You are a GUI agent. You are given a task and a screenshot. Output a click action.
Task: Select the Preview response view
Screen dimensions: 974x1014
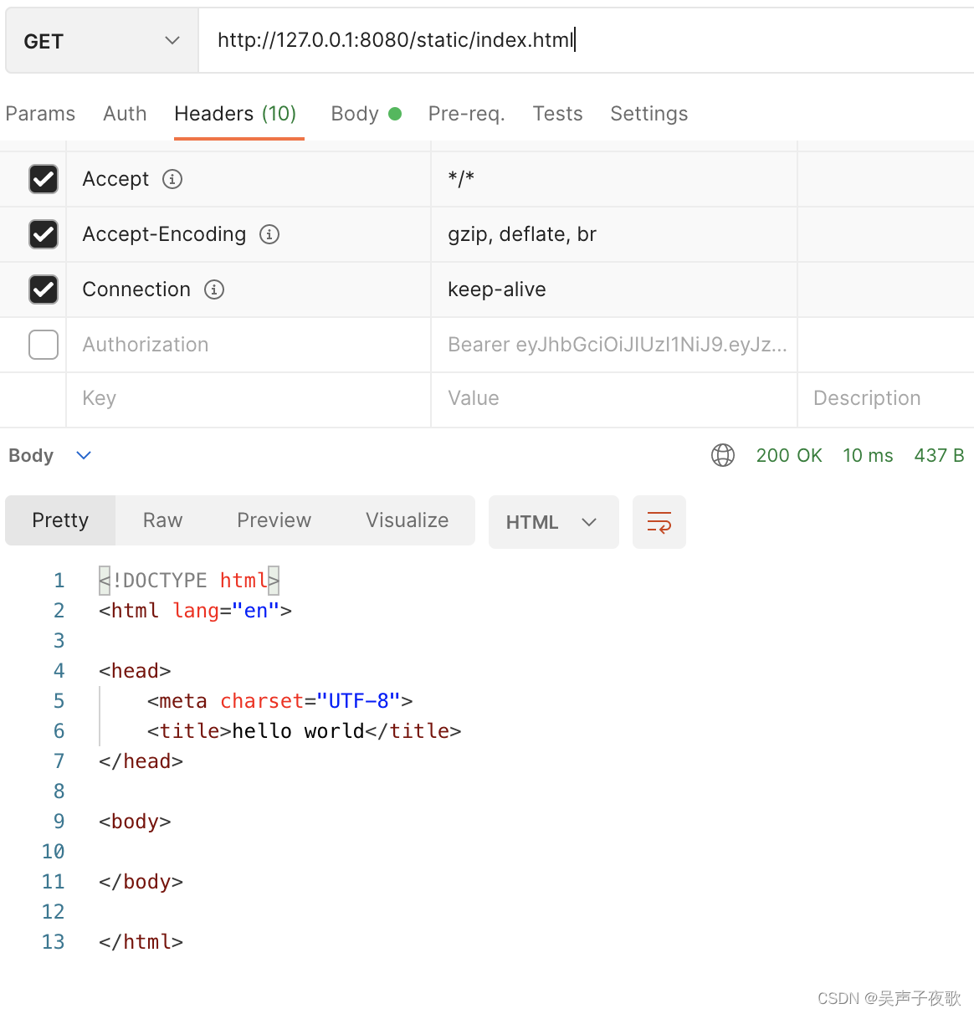coord(274,520)
